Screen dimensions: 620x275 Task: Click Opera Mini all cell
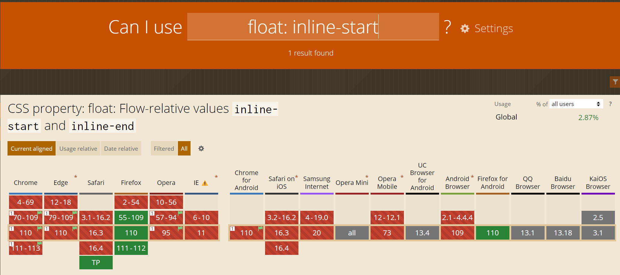pos(352,233)
